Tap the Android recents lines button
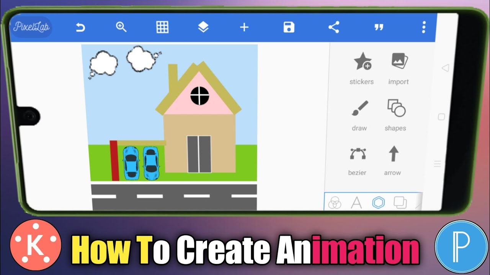This screenshot has width=490, height=275. click(438, 164)
